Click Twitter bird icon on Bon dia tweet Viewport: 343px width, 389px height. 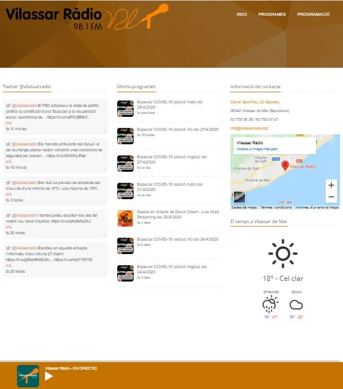8,183
